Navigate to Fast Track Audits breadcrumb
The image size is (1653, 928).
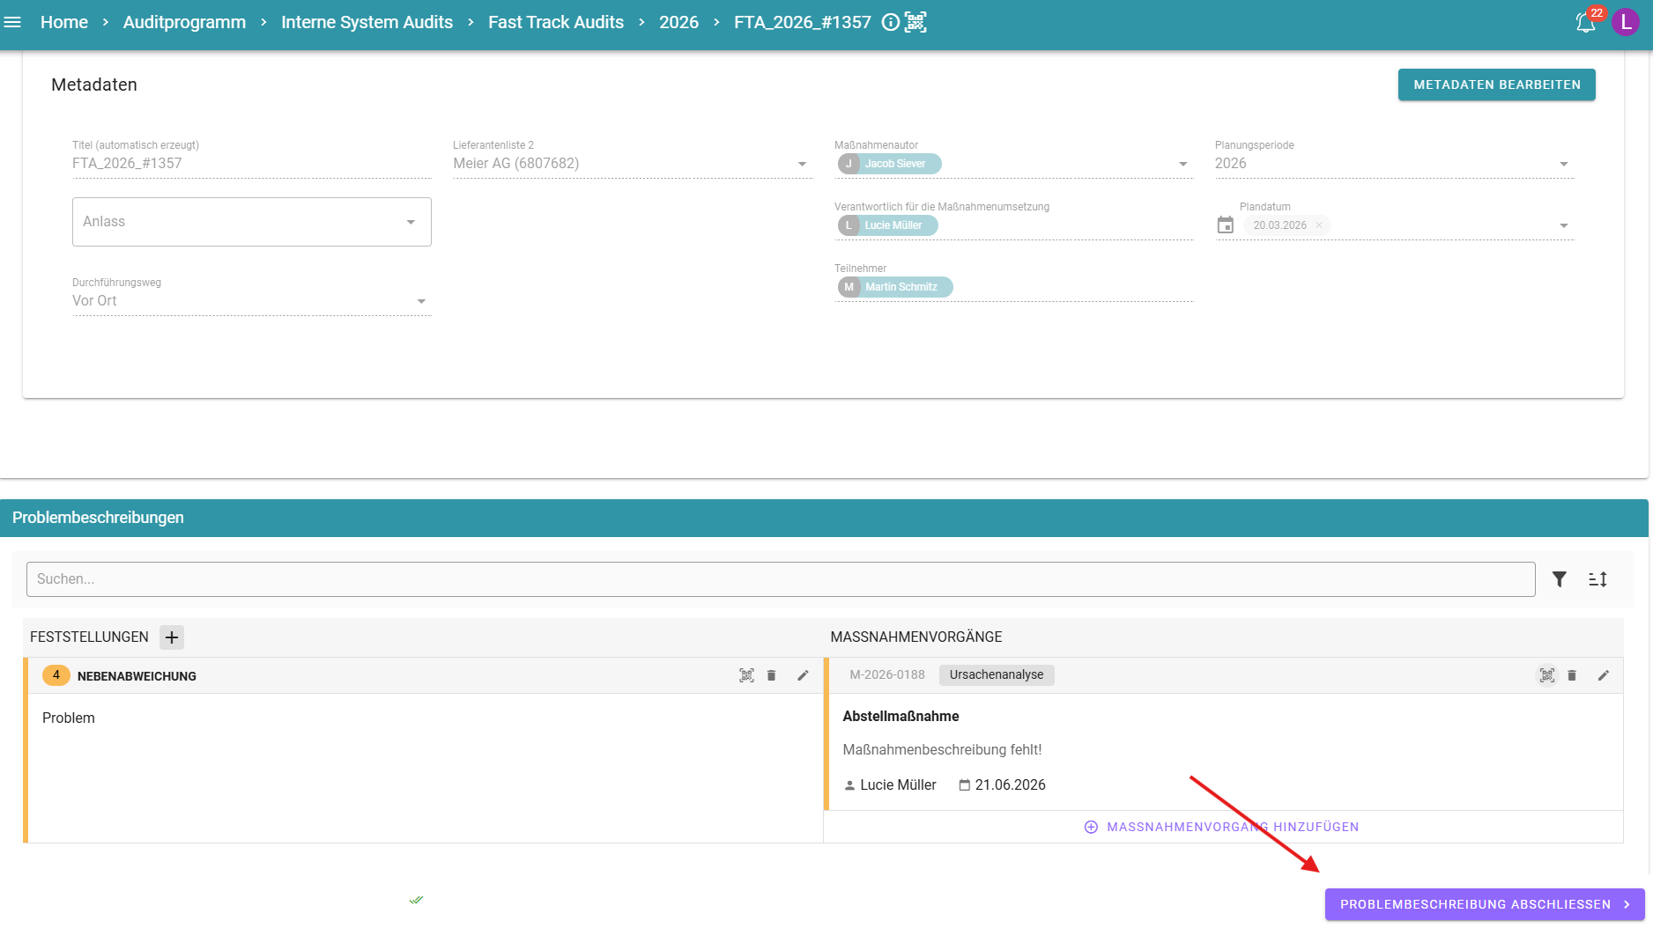(x=556, y=22)
